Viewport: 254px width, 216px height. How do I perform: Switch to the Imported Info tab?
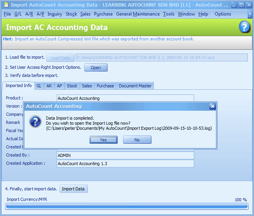tap(19, 85)
